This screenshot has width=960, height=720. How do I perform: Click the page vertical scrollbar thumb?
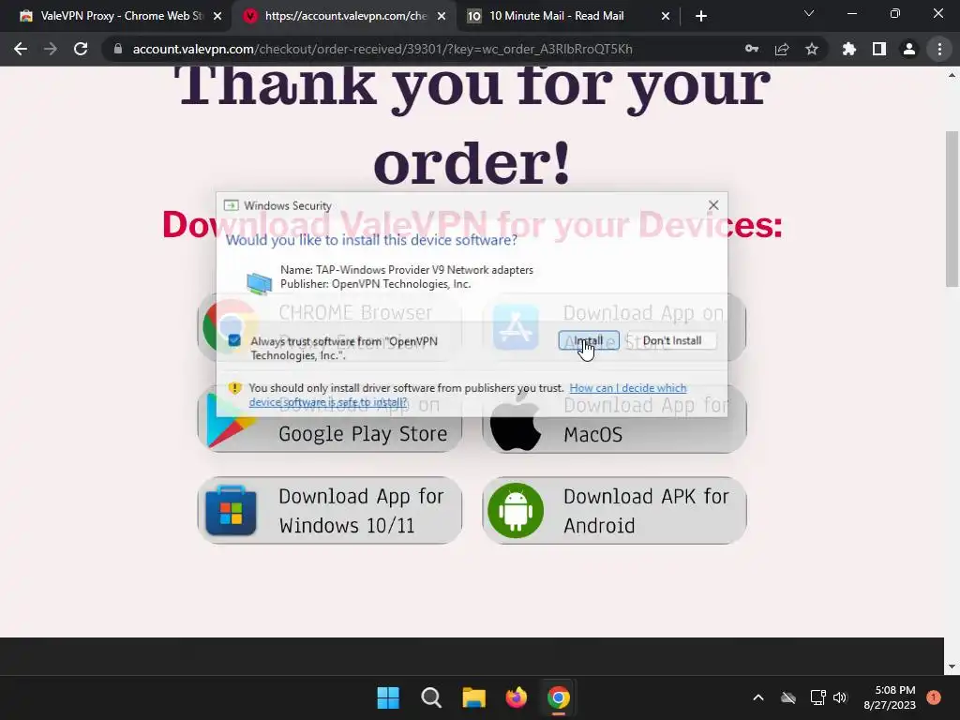pyautogui.click(x=952, y=208)
